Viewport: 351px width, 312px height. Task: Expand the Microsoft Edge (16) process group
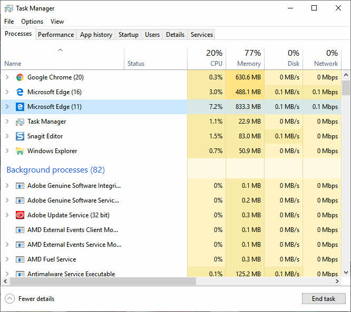[x=7, y=92]
